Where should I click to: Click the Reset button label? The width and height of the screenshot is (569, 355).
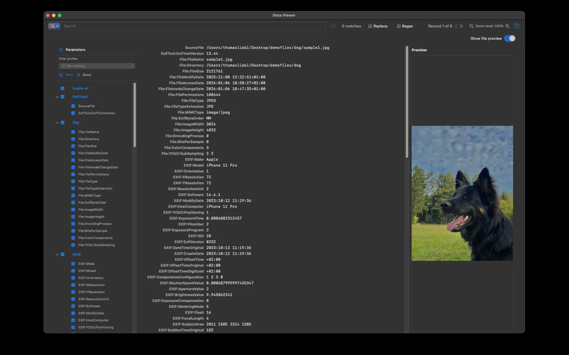87,75
